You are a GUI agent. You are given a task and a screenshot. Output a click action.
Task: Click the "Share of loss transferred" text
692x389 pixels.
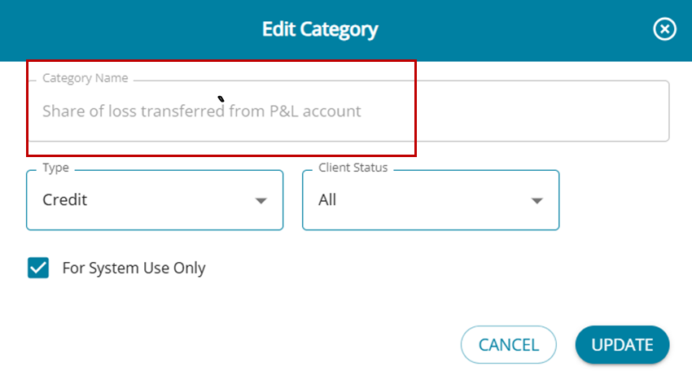point(134,111)
